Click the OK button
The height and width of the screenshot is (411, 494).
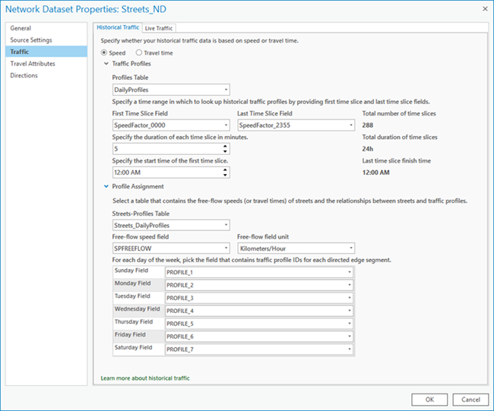click(429, 399)
